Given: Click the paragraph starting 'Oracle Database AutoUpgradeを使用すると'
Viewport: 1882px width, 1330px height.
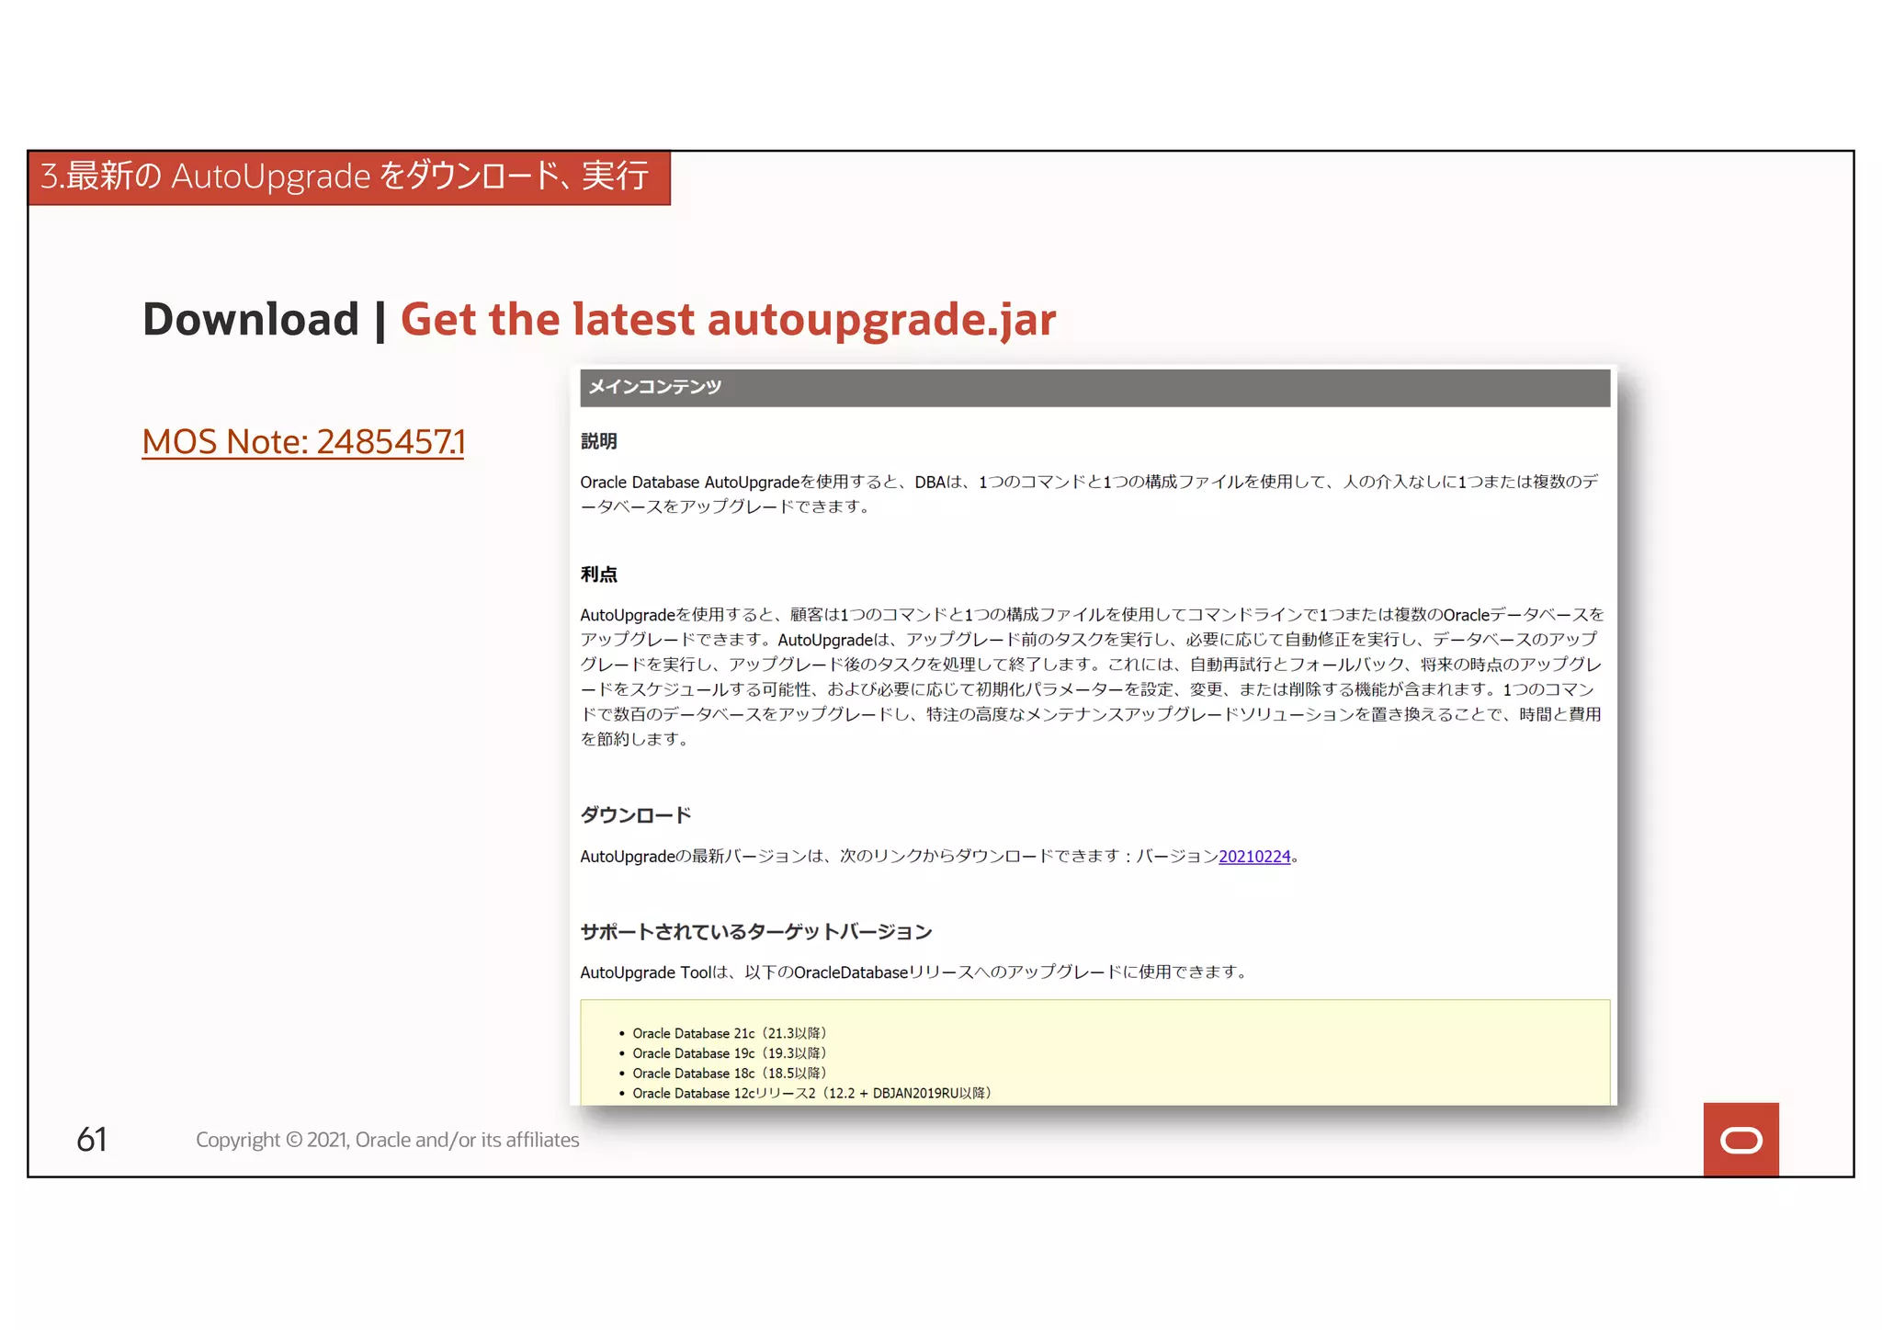Looking at the screenshot, I should pos(1090,494).
